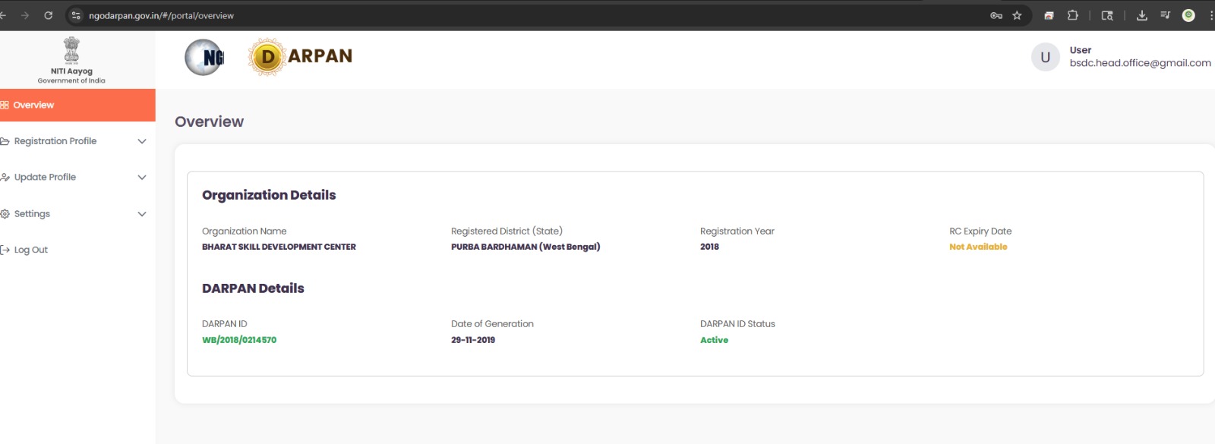Reload the page with the refresh icon
Screen dimensions: 1215x444
(x=49, y=15)
